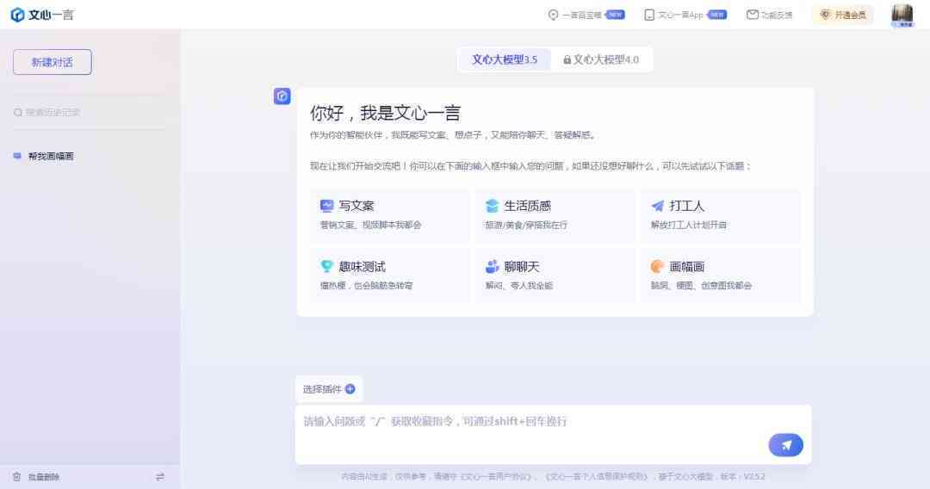Open the 文心一言用户协议 link in footer
This screenshot has width=930, height=489.
point(496,477)
